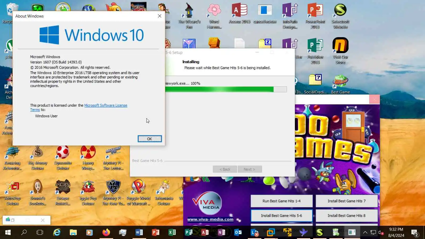Open the volume control tray icon
Viewport: 425px width, 239px height.
coord(381,233)
